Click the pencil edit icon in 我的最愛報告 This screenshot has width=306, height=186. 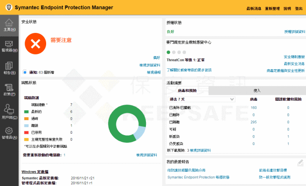(300, 162)
